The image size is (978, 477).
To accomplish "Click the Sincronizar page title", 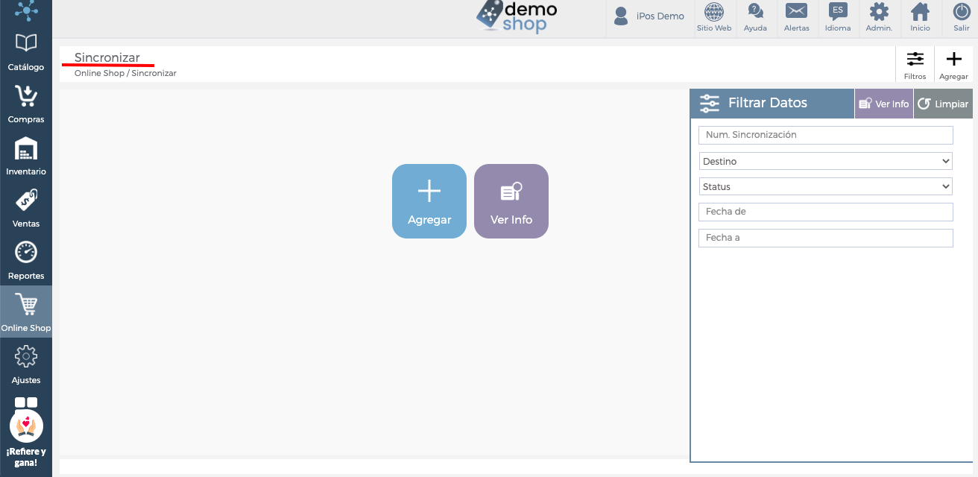I will tap(107, 57).
